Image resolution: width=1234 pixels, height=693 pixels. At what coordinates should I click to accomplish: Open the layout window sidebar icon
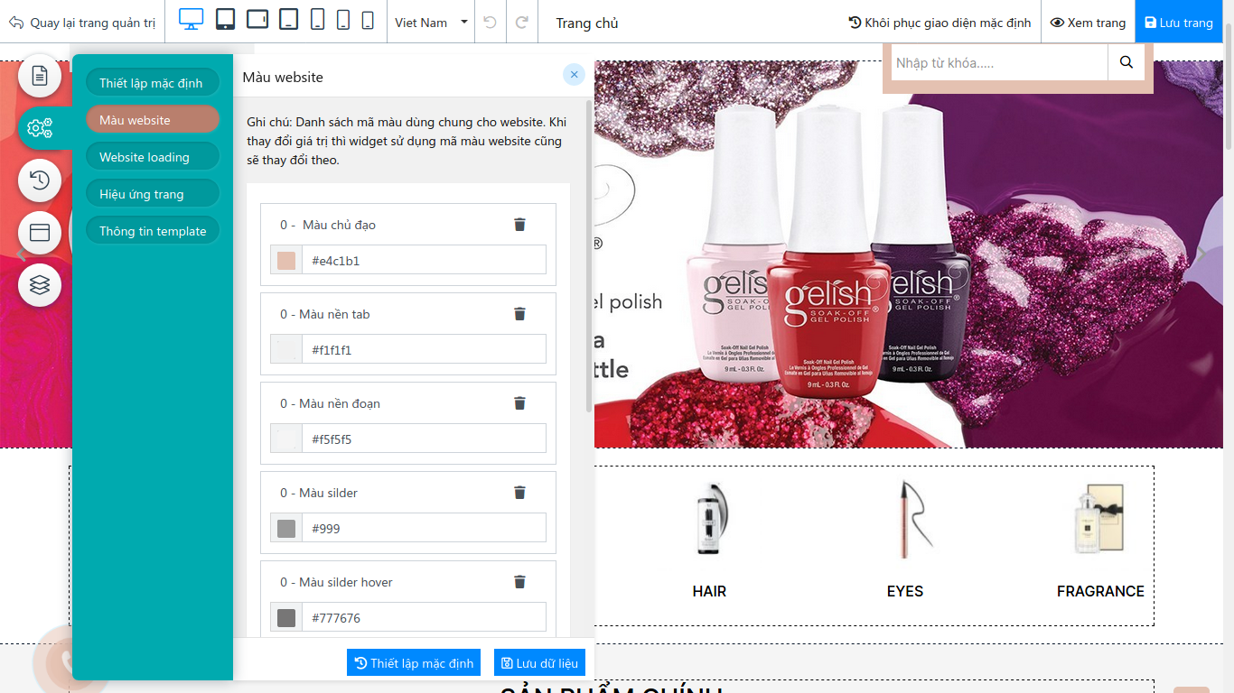(x=40, y=233)
